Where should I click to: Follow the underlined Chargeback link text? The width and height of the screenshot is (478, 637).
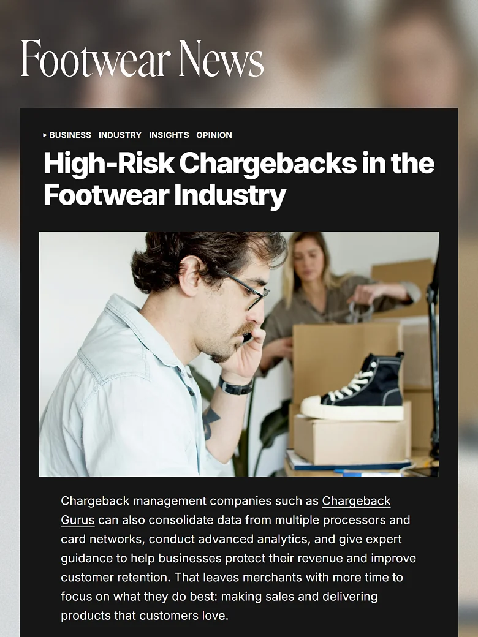[356, 501]
